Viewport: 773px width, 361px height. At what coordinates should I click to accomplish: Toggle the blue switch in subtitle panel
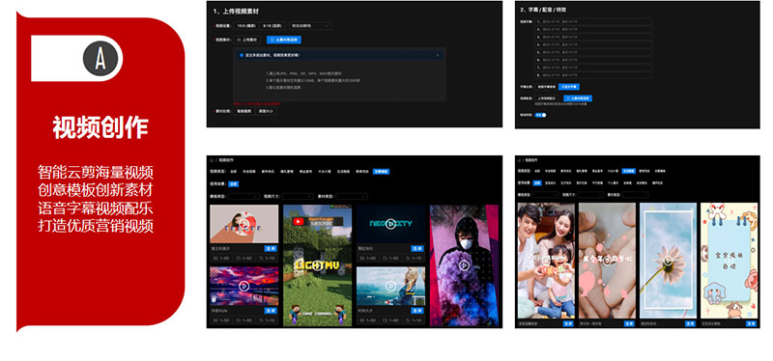541,115
